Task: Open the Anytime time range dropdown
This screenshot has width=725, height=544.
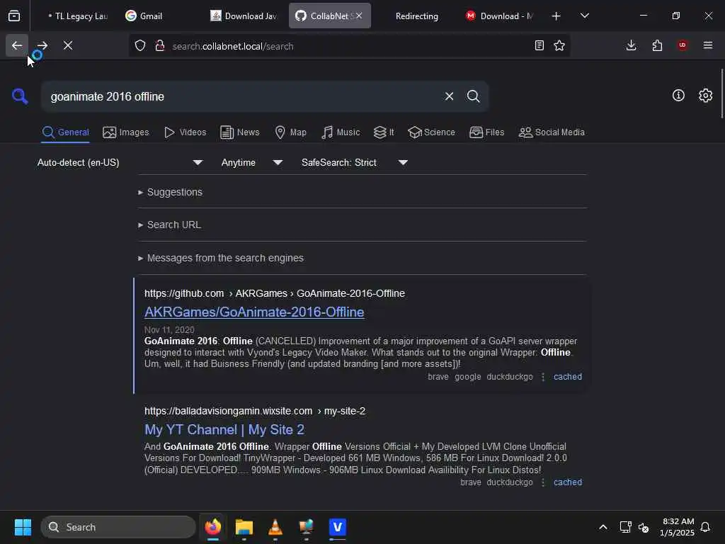Action: (251, 162)
